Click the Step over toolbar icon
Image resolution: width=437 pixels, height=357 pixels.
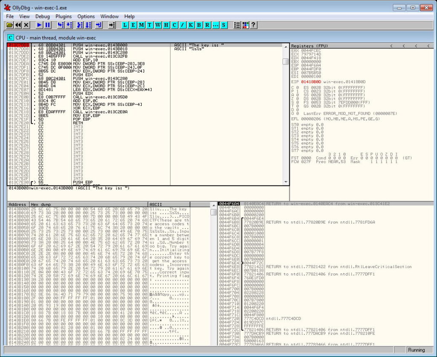[x=69, y=25]
